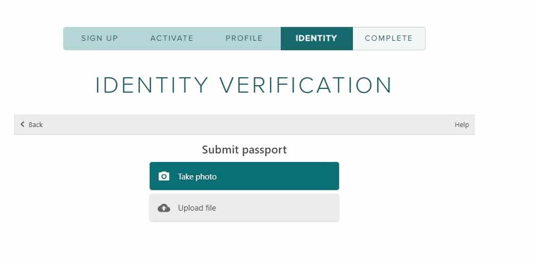Switch to the Sign Up step
The image size is (536, 262).
click(99, 39)
